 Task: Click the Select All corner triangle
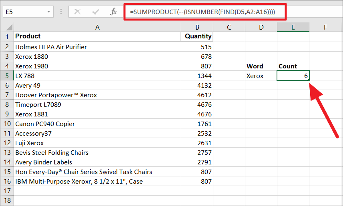[9, 27]
